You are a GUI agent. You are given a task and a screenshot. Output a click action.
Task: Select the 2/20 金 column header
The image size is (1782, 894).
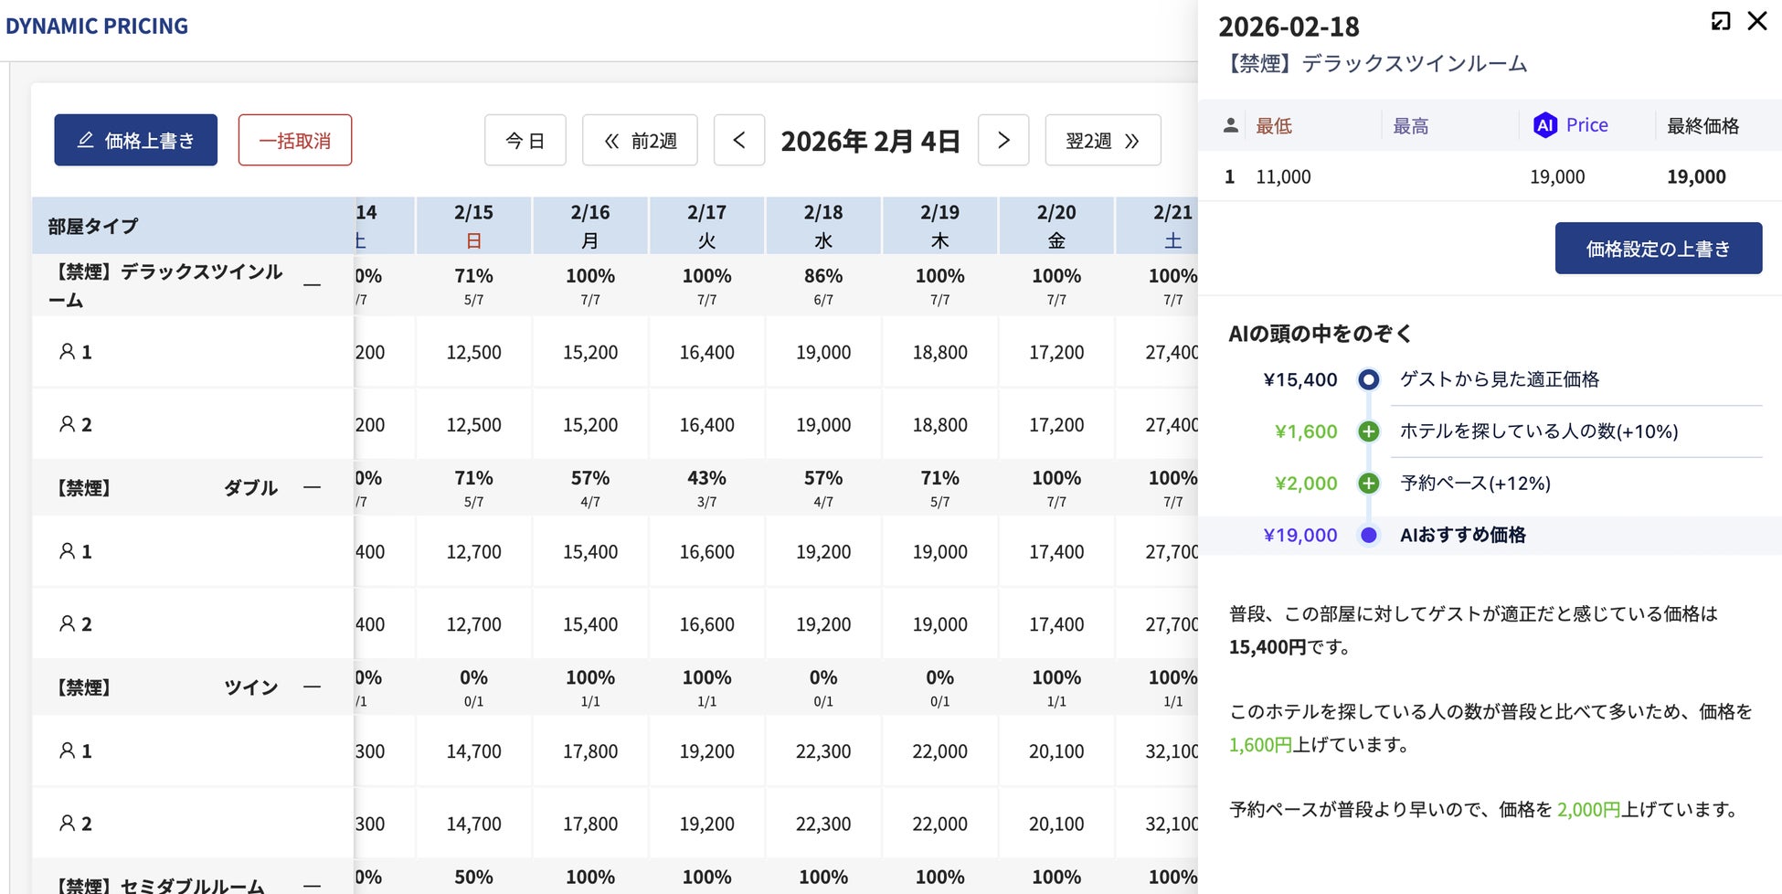click(1056, 226)
